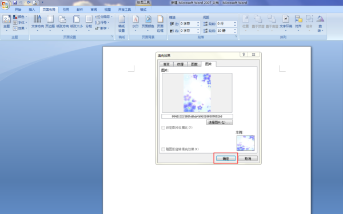
Task: Click the 页面颜色 page color icon
Action: (147, 23)
